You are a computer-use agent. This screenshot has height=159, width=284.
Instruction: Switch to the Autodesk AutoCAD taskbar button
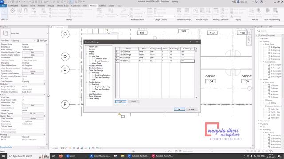click(162, 156)
